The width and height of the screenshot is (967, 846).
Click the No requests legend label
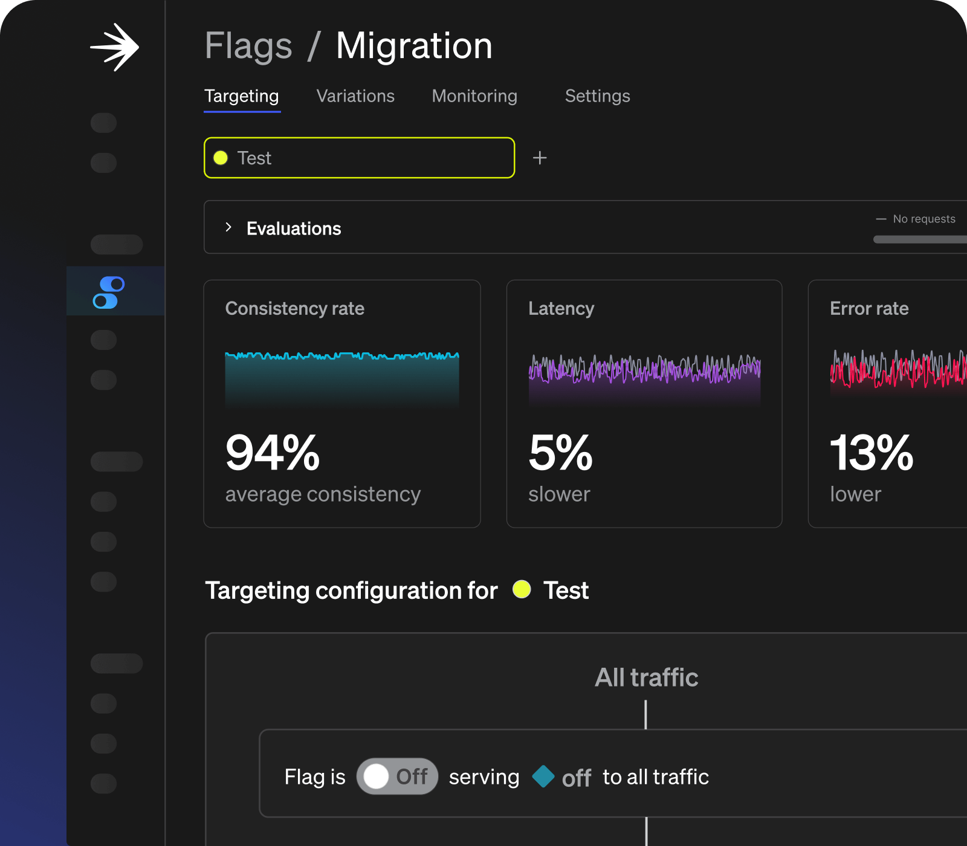point(924,219)
